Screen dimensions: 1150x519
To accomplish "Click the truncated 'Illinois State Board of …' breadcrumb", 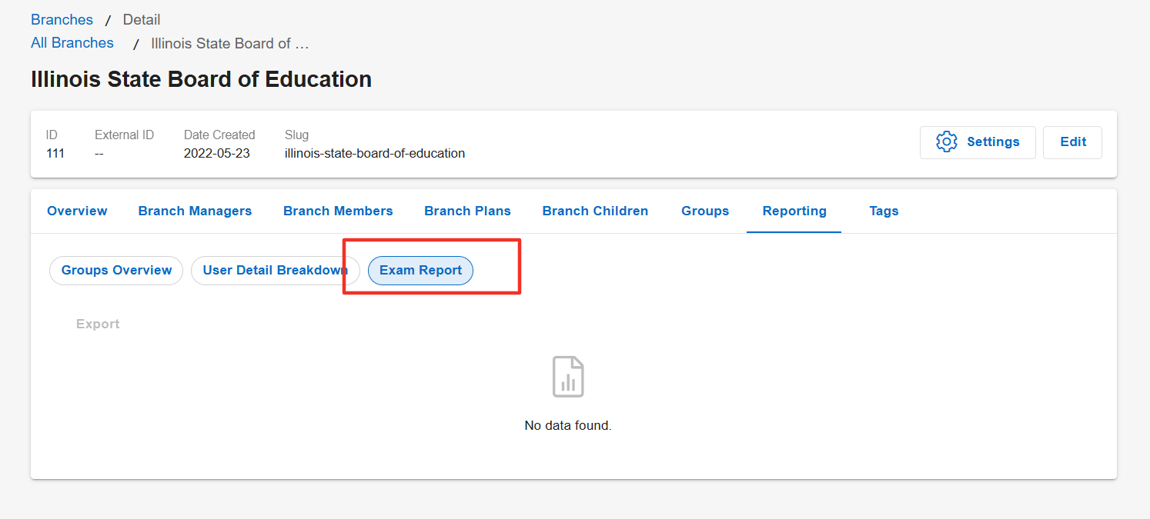I will point(230,44).
